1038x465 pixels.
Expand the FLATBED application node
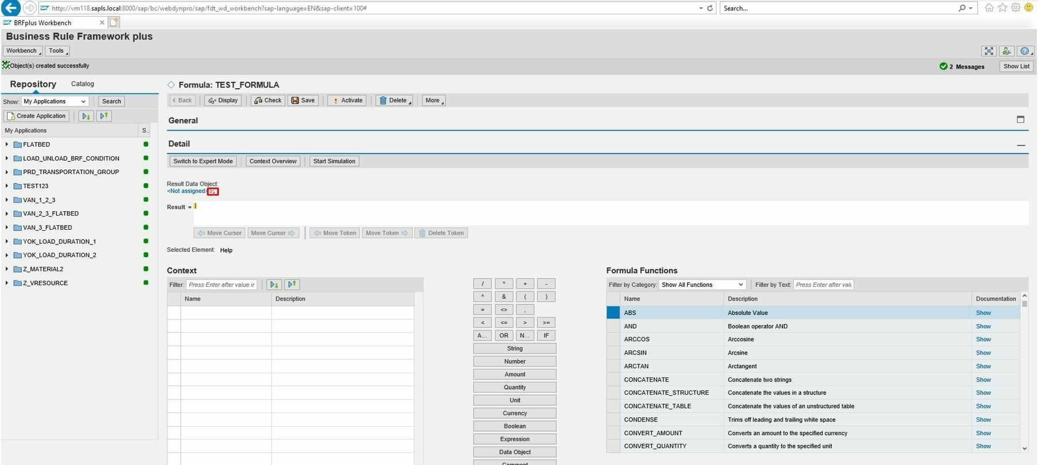point(7,144)
